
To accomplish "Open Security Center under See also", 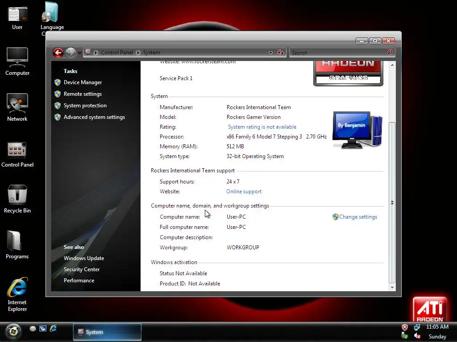I will click(82, 269).
